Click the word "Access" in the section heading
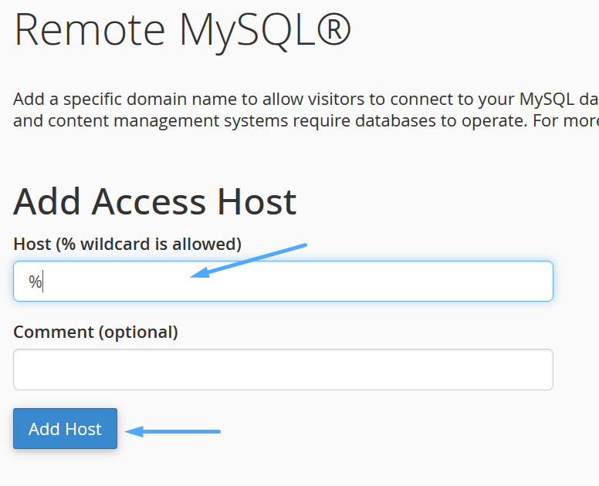 [x=148, y=201]
